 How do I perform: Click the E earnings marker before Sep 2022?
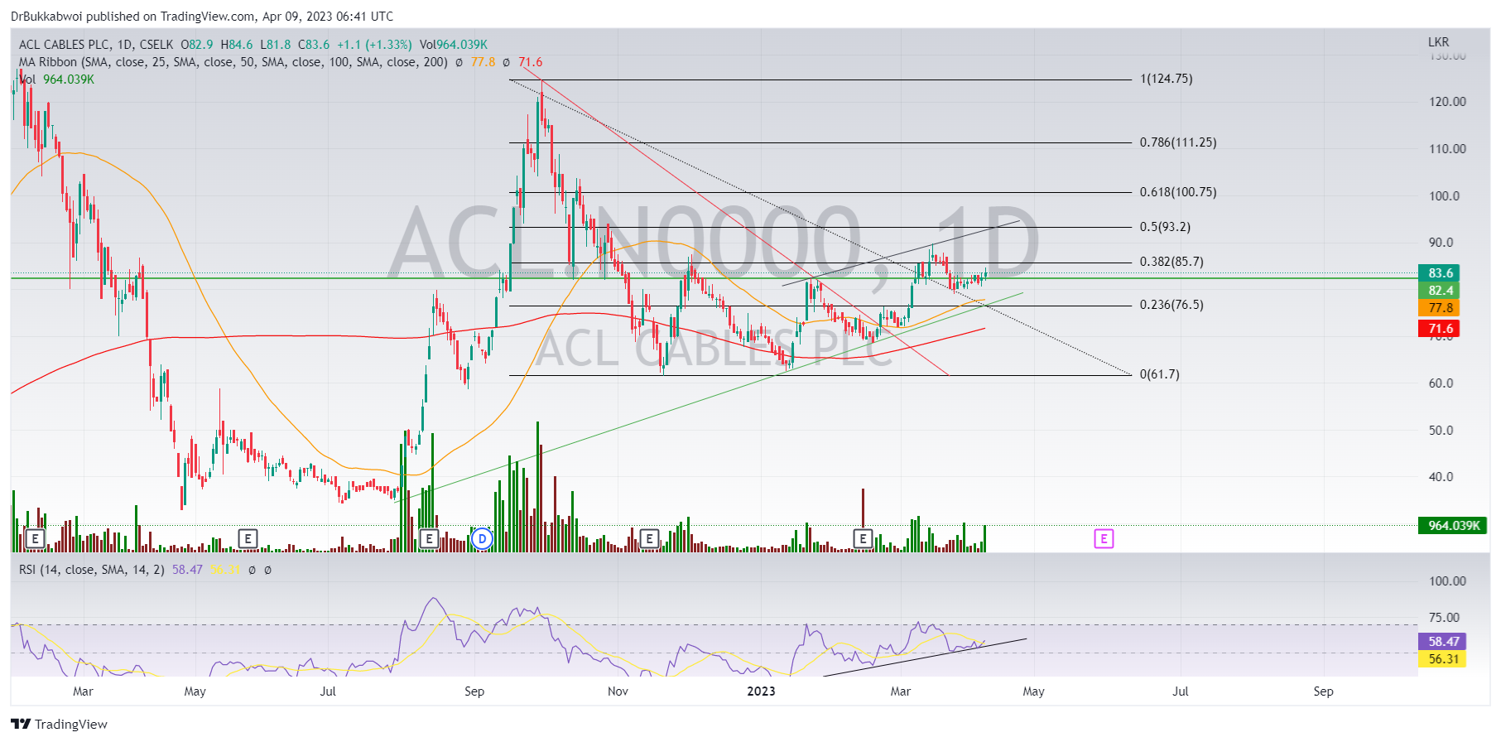[429, 539]
